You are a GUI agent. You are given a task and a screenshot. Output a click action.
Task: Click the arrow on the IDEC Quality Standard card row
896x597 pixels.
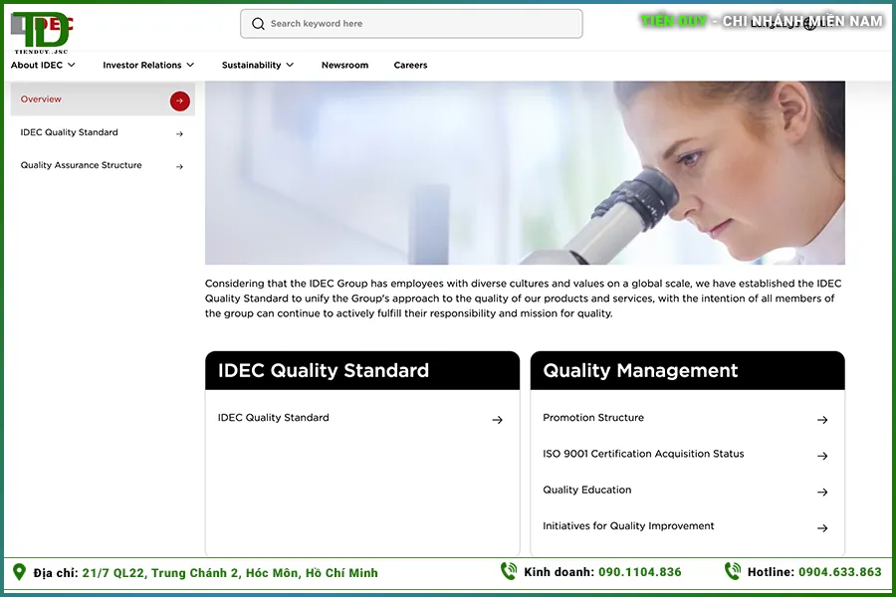pos(497,420)
